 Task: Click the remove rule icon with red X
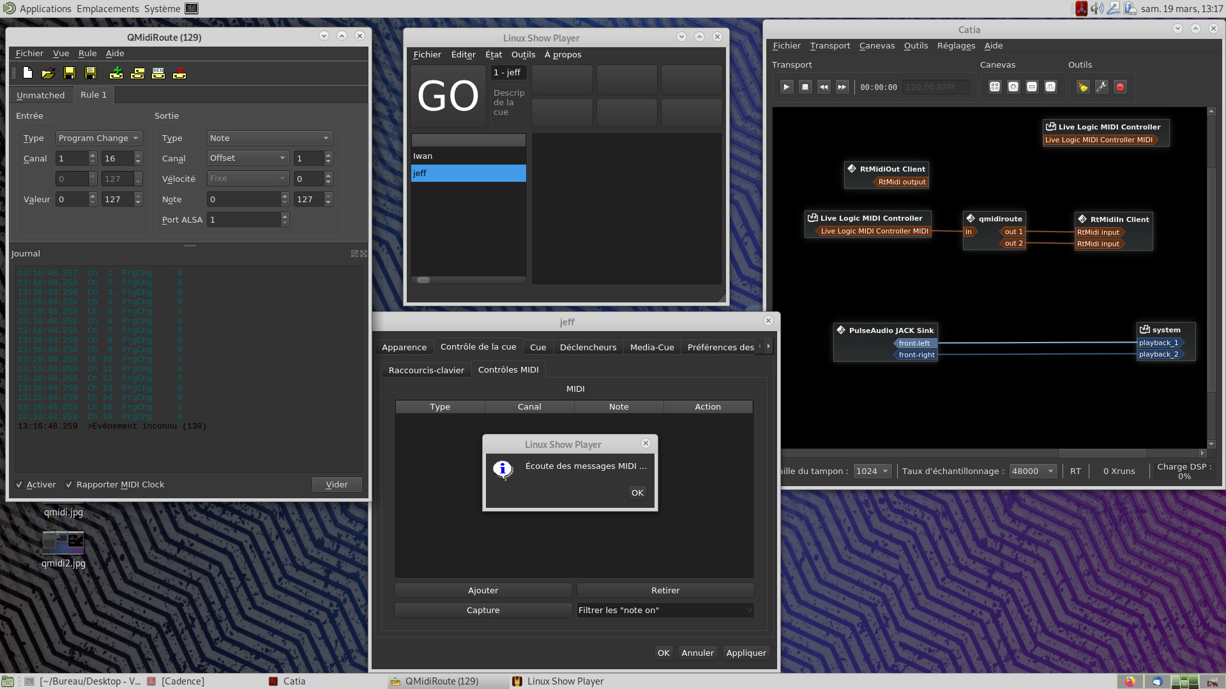click(x=179, y=73)
